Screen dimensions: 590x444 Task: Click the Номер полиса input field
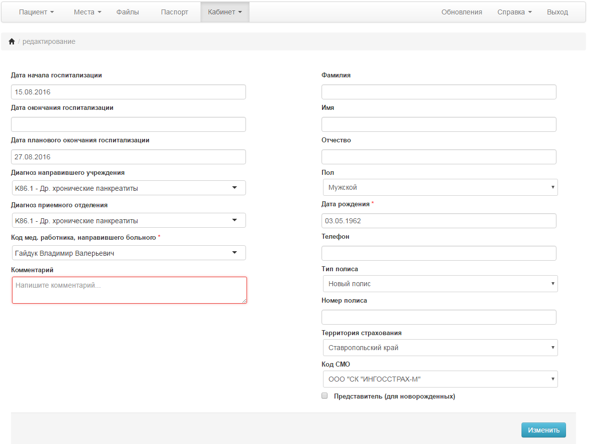coord(438,317)
